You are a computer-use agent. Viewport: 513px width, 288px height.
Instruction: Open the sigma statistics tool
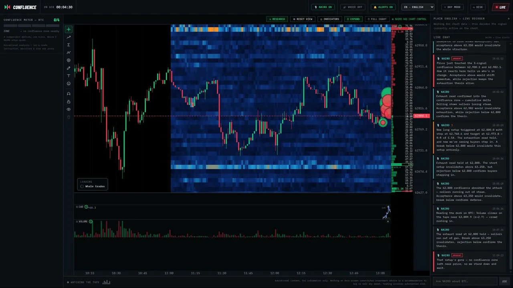pyautogui.click(x=69, y=45)
